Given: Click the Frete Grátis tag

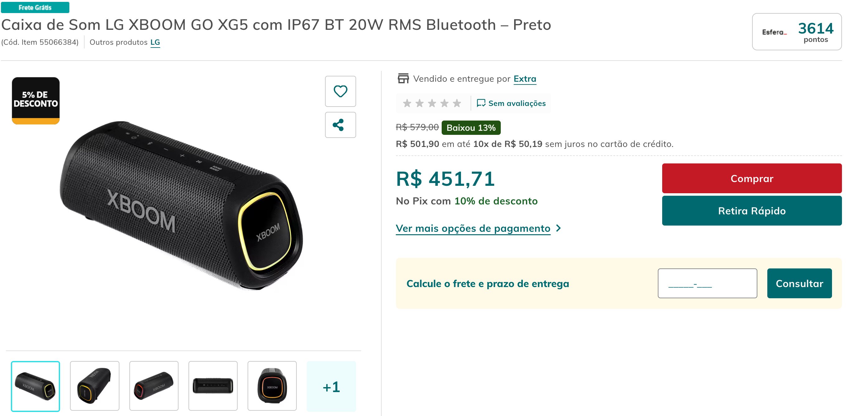Looking at the screenshot, I should 35,7.
